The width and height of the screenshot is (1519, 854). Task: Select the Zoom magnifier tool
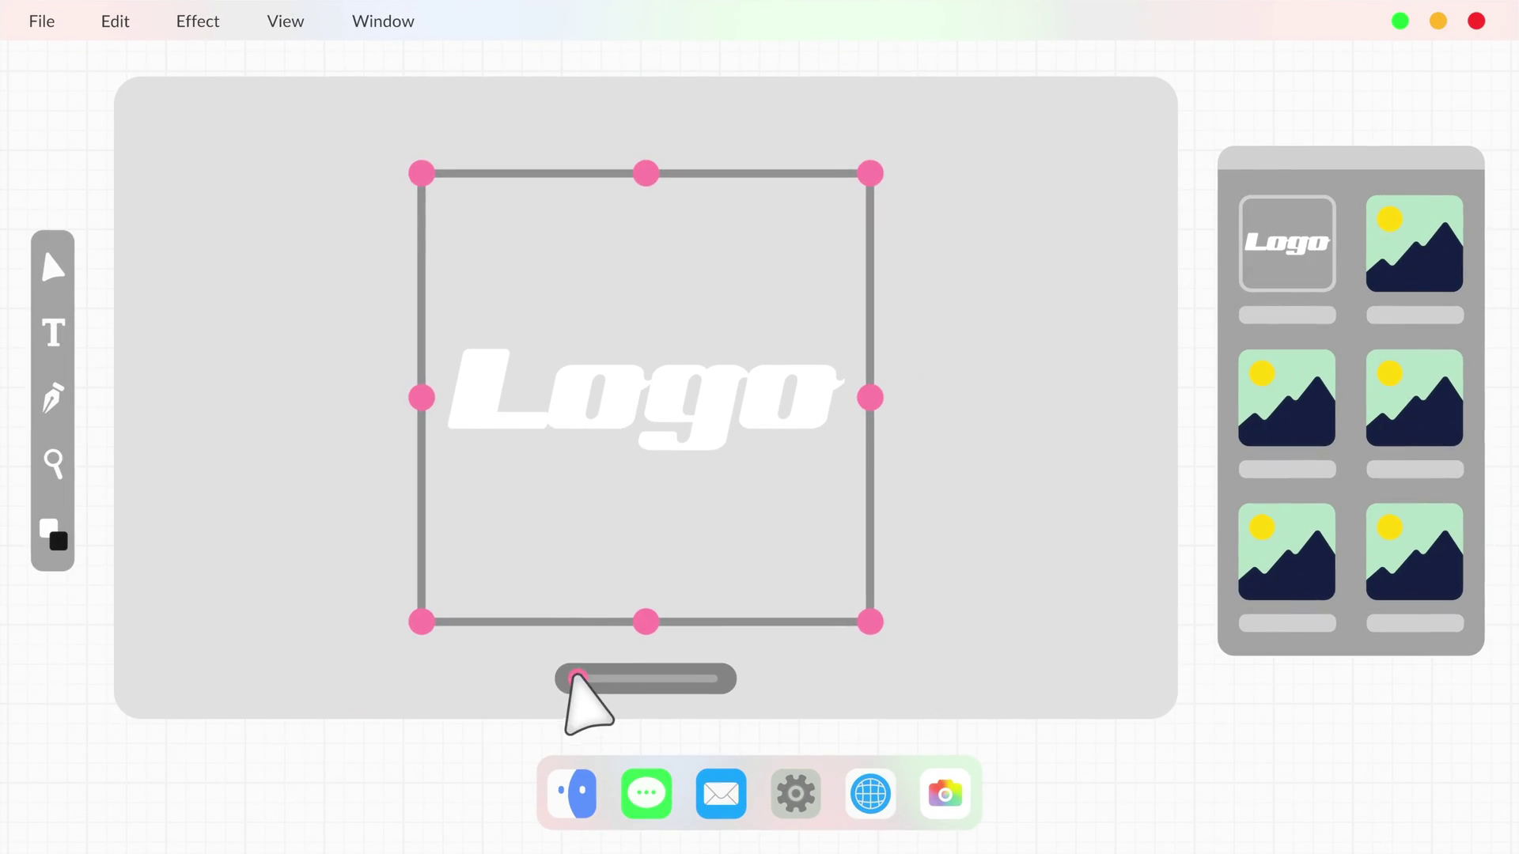tap(53, 463)
